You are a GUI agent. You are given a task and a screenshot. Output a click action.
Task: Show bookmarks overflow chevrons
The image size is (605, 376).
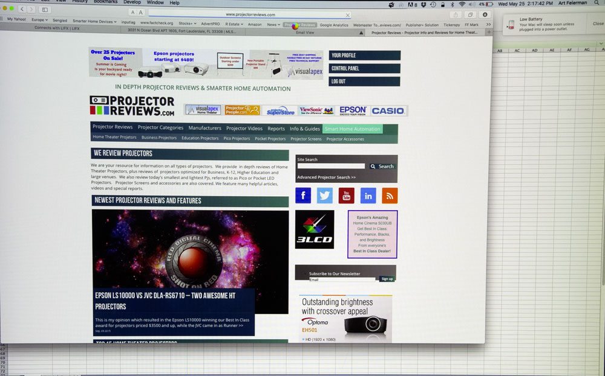pos(488,24)
